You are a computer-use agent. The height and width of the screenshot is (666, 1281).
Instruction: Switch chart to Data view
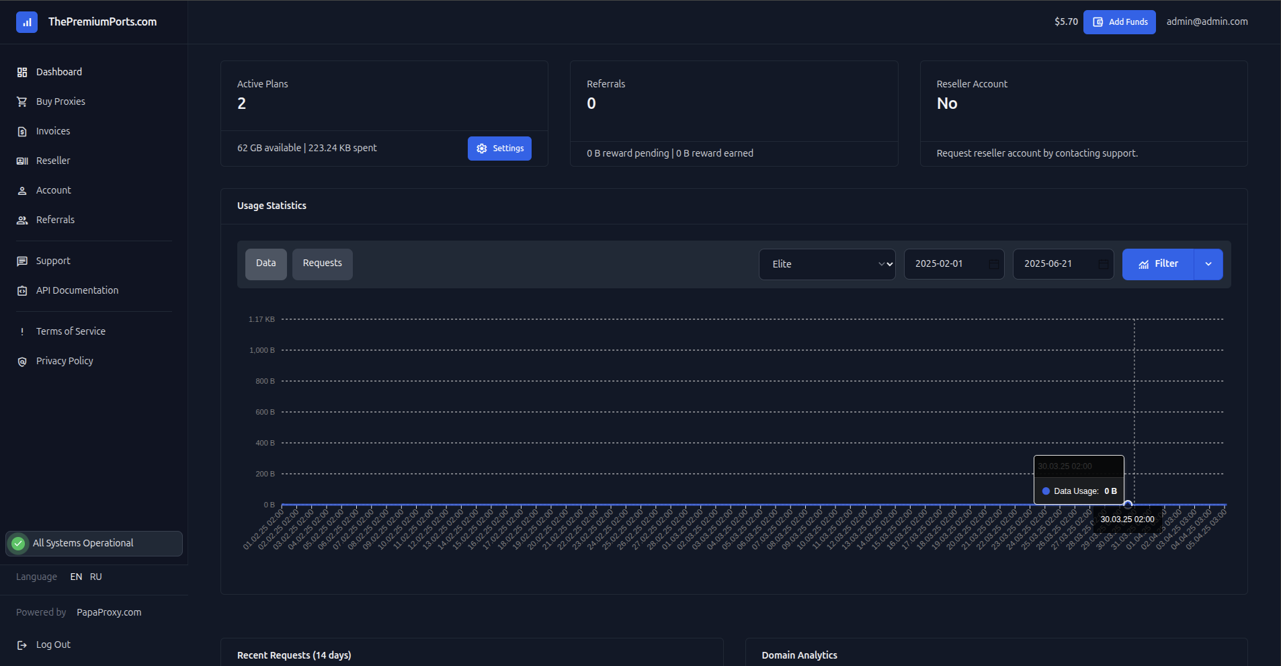(266, 263)
